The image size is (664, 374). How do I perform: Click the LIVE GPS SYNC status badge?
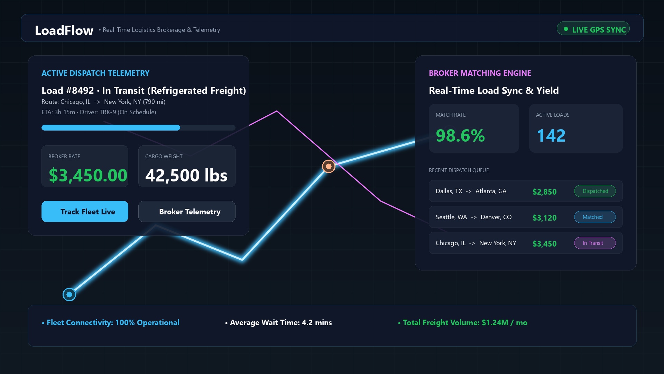pyautogui.click(x=593, y=28)
